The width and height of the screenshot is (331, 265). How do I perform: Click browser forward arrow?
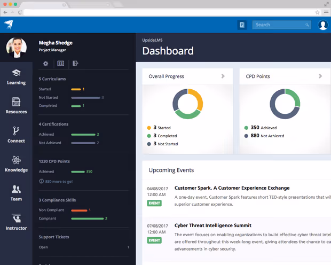pyautogui.click(x=12, y=12)
